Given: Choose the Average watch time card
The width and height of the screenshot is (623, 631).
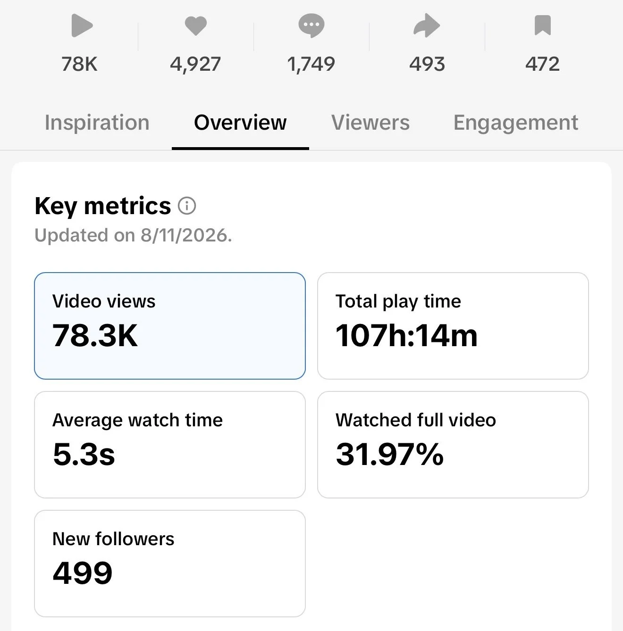Looking at the screenshot, I should pos(170,445).
